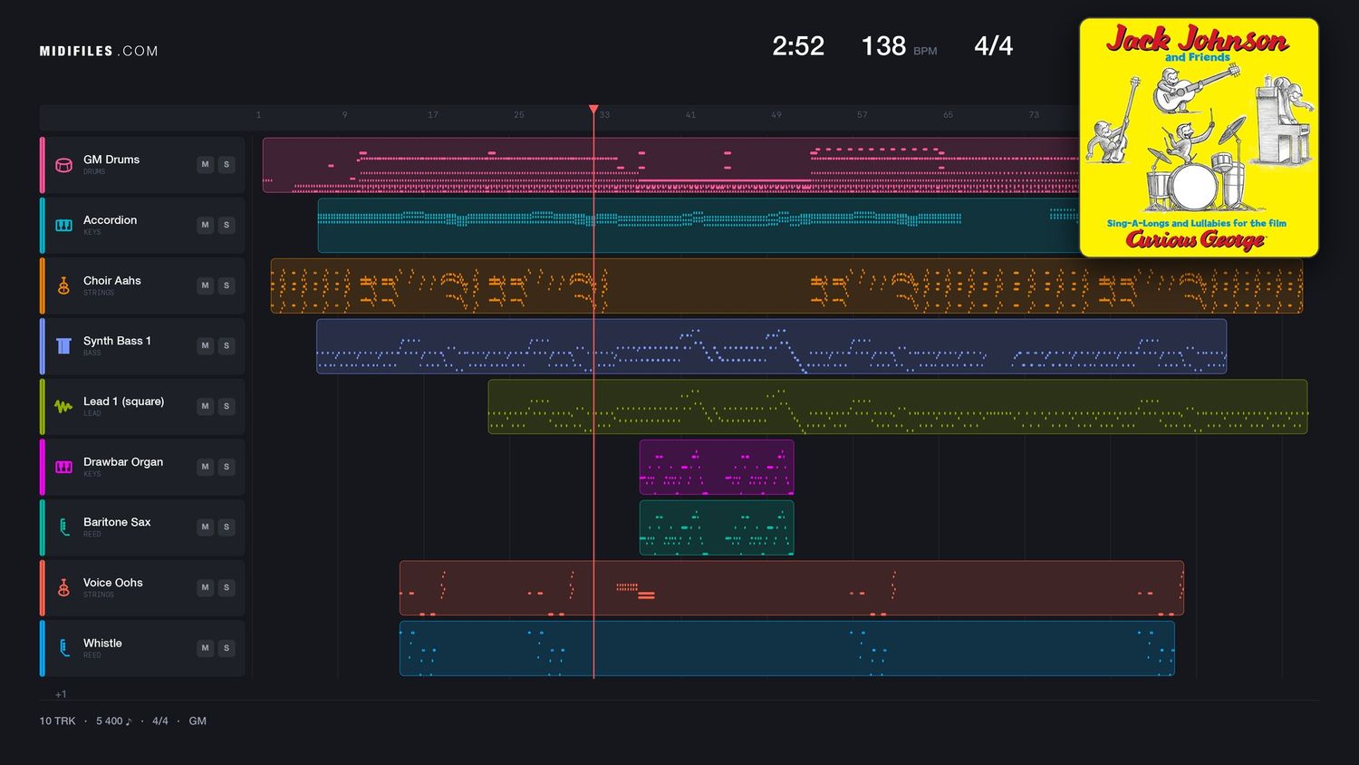1359x765 pixels.
Task: Select the GM Drums pink clip
Action: point(670,165)
